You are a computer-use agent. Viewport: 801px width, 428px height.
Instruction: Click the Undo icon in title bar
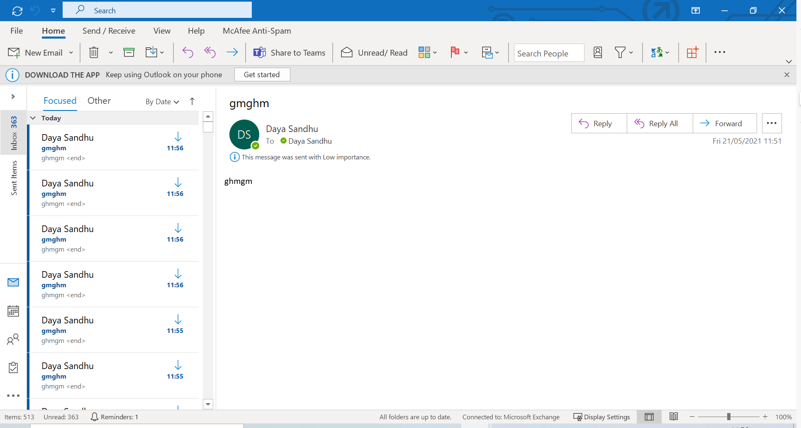[x=35, y=11]
